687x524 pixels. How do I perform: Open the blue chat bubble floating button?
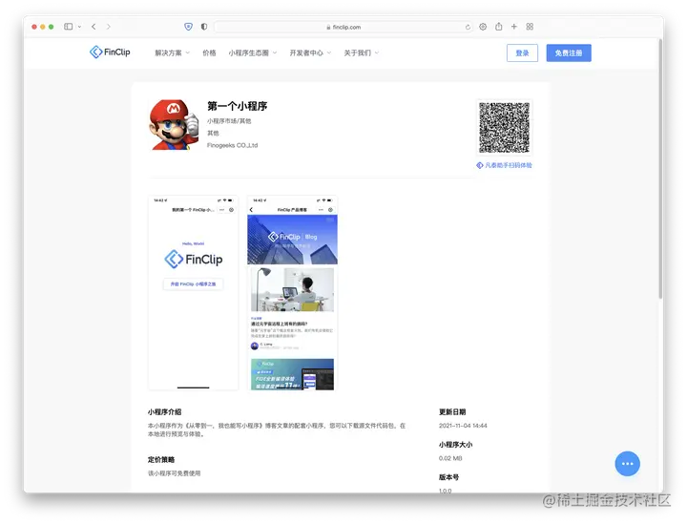tap(628, 464)
